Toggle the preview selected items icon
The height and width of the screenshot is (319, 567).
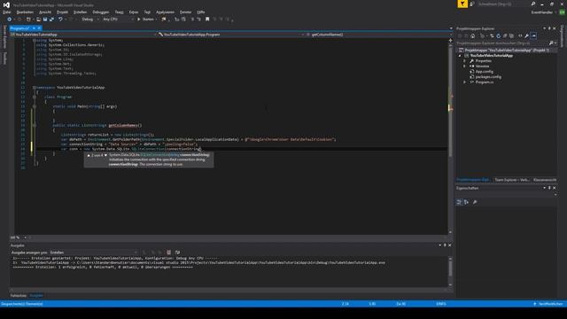[x=533, y=35]
